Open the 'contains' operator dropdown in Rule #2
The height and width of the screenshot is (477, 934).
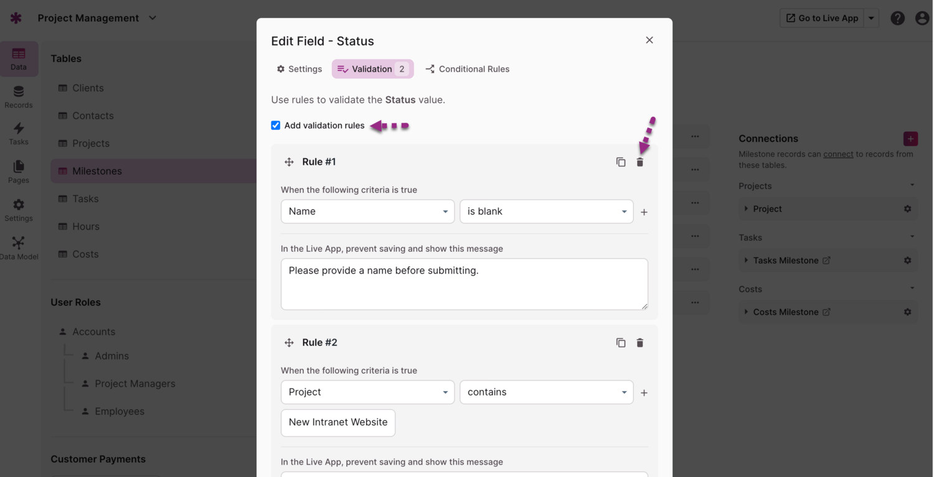point(546,392)
